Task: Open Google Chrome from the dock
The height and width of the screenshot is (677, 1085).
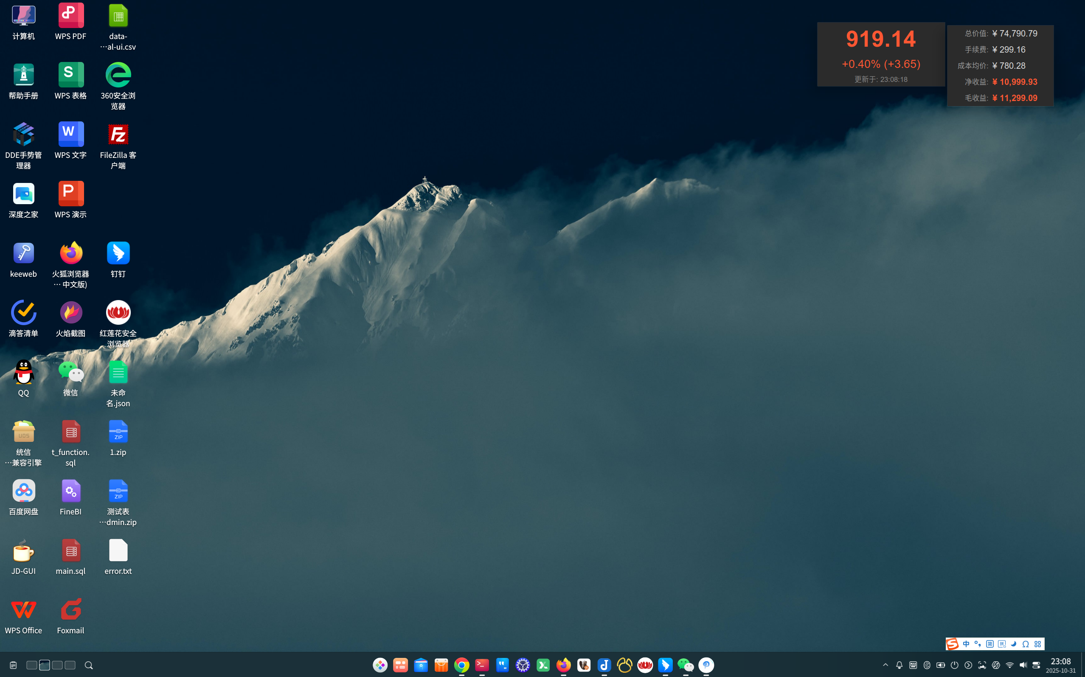Action: 461,665
